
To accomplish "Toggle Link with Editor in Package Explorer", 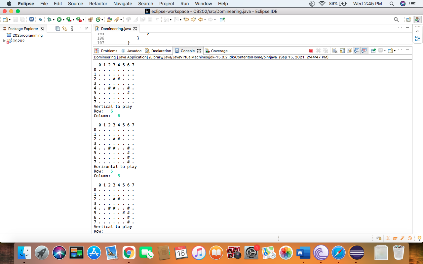I will tap(65, 29).
